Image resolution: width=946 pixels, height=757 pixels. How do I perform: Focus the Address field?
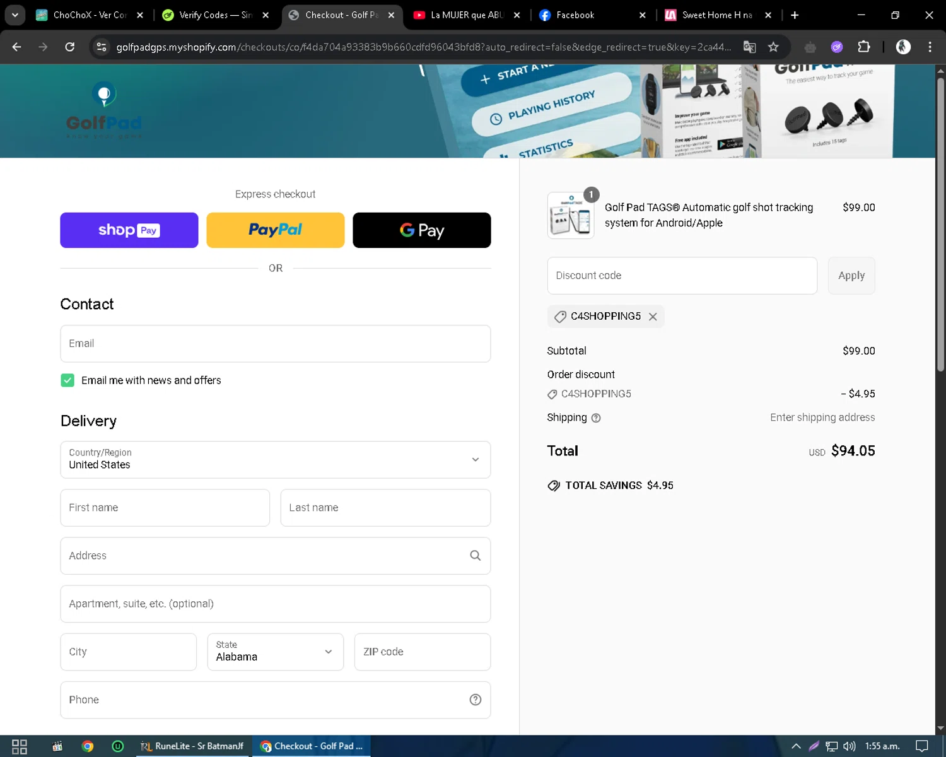pos(276,556)
